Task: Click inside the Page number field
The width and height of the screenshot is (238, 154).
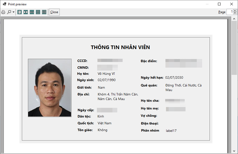Action: click(230, 12)
